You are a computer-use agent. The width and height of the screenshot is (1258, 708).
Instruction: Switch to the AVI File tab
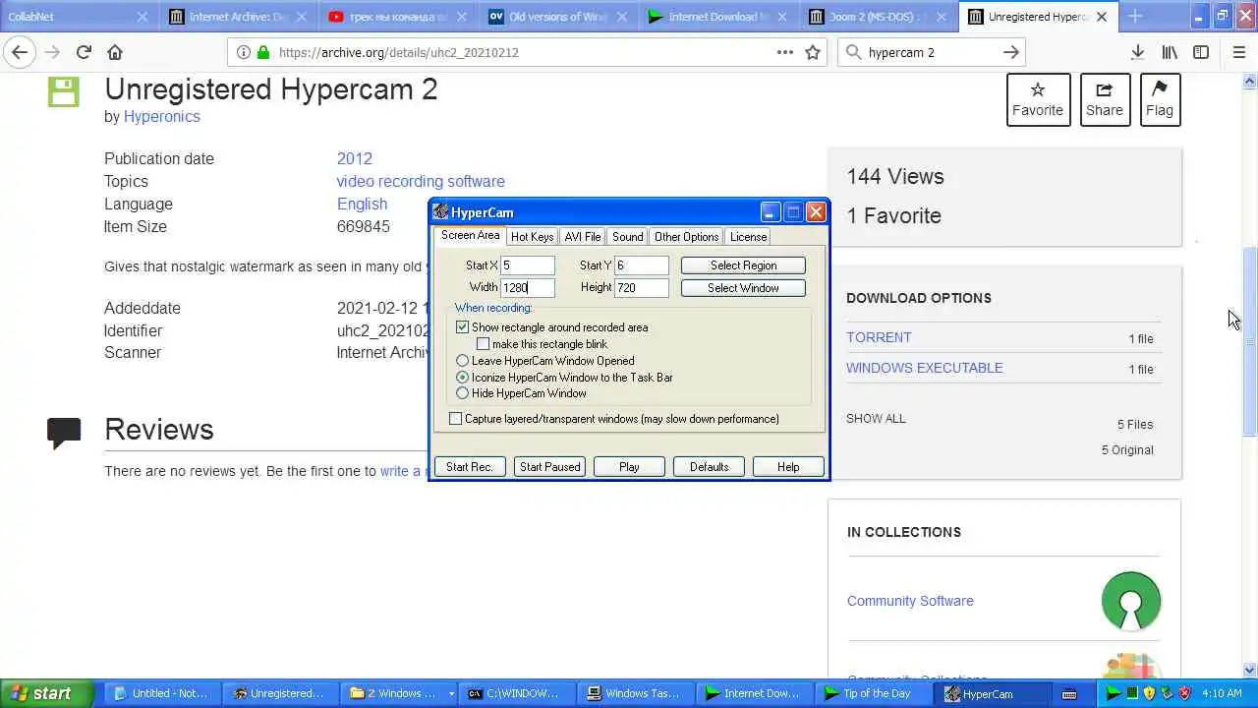pos(582,236)
